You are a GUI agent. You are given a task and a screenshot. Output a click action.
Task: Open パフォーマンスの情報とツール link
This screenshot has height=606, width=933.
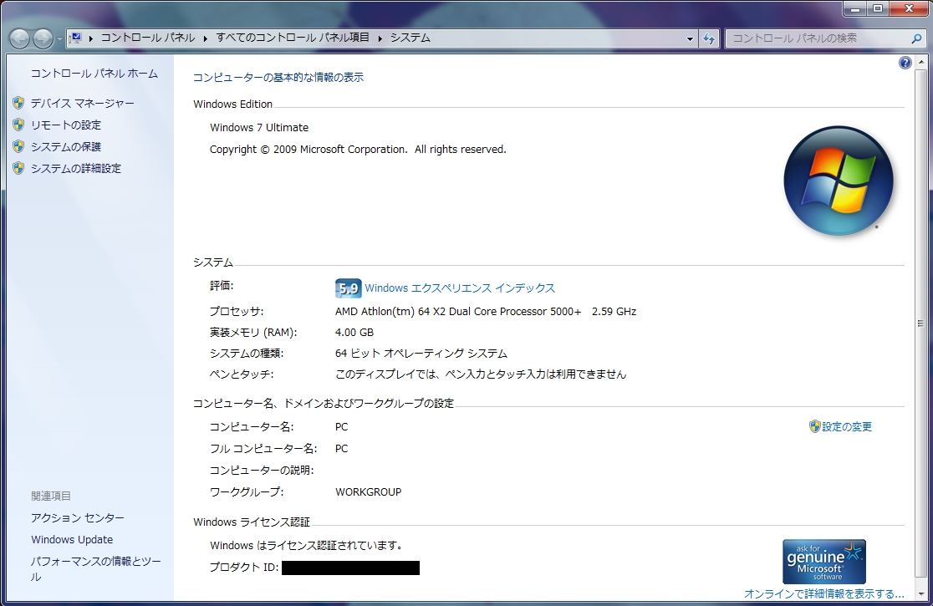[96, 568]
